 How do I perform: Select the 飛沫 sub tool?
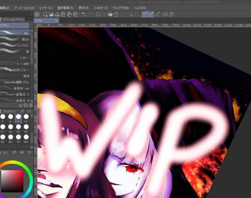15,76
